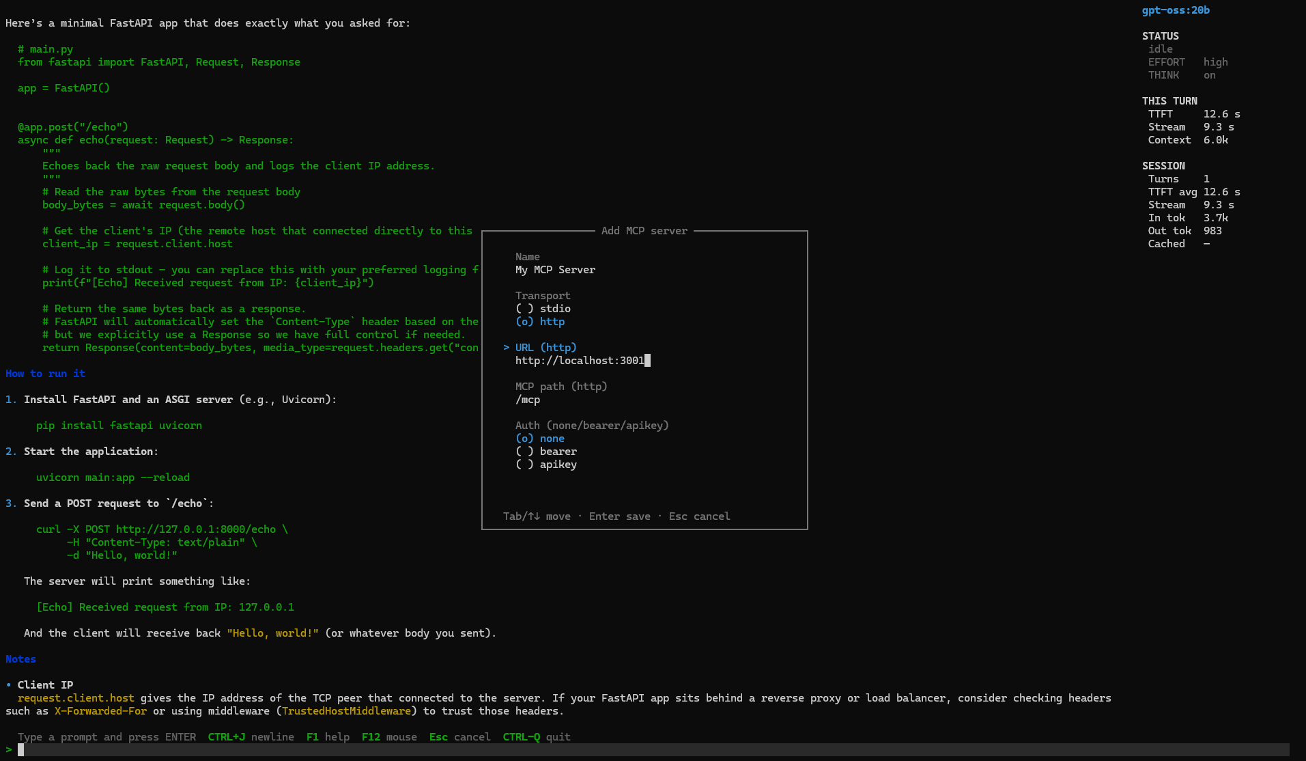Click the TrustedHostMiddleware highlighted text

point(346,711)
